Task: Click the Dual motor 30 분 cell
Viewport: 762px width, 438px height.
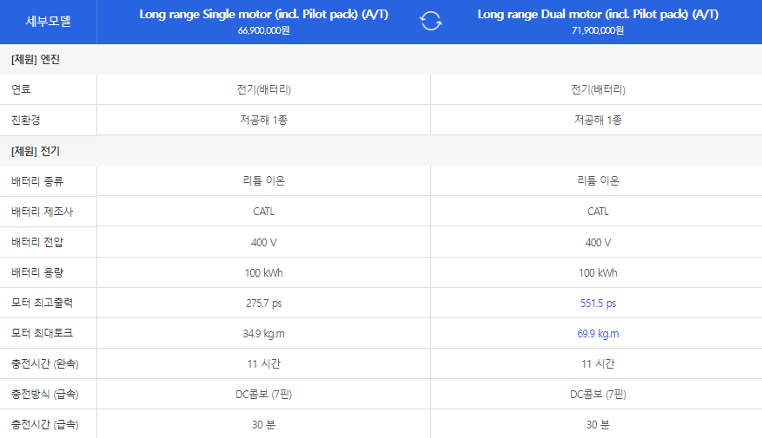Action: [598, 425]
